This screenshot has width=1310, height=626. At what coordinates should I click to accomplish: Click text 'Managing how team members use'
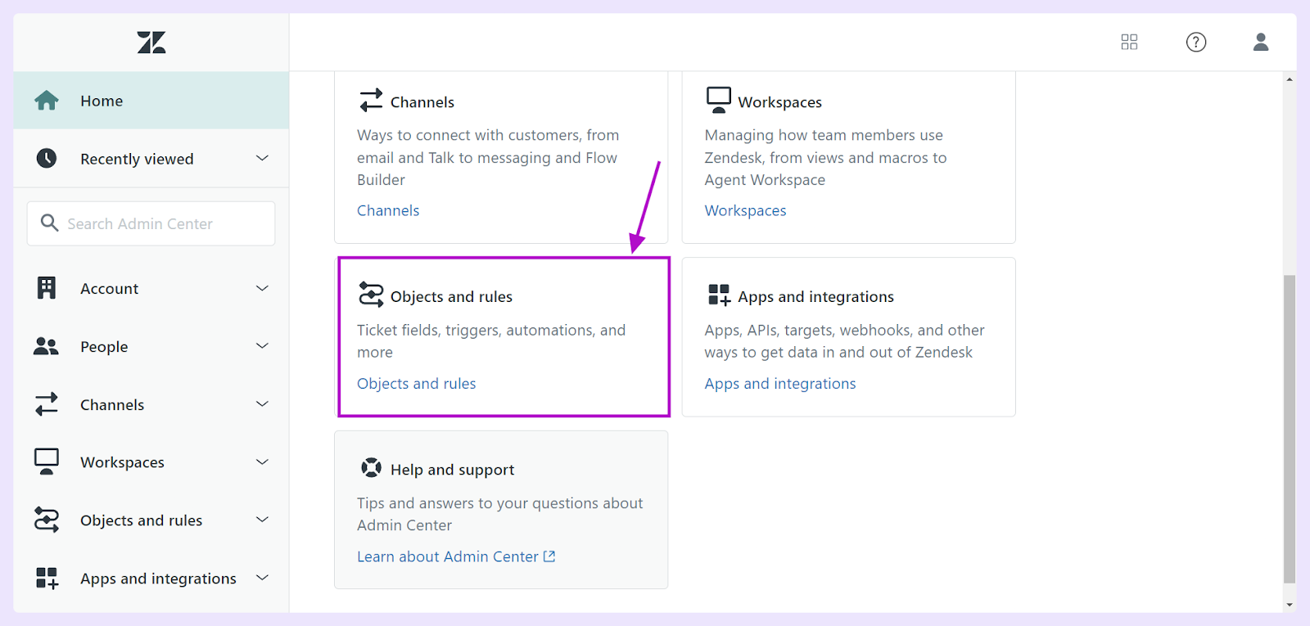click(824, 135)
